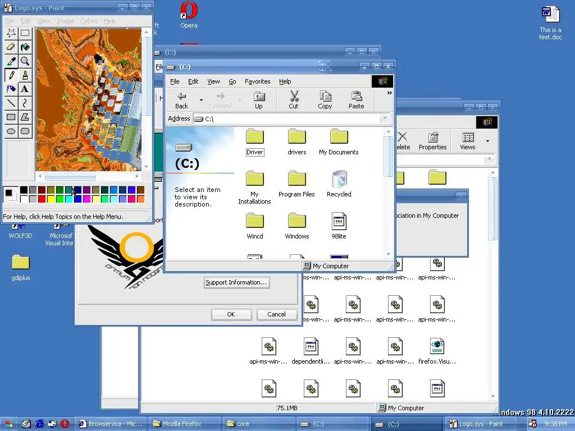Pick the white swatch in Paint palette
This screenshot has height=431, width=575.
pyautogui.click(x=24, y=199)
